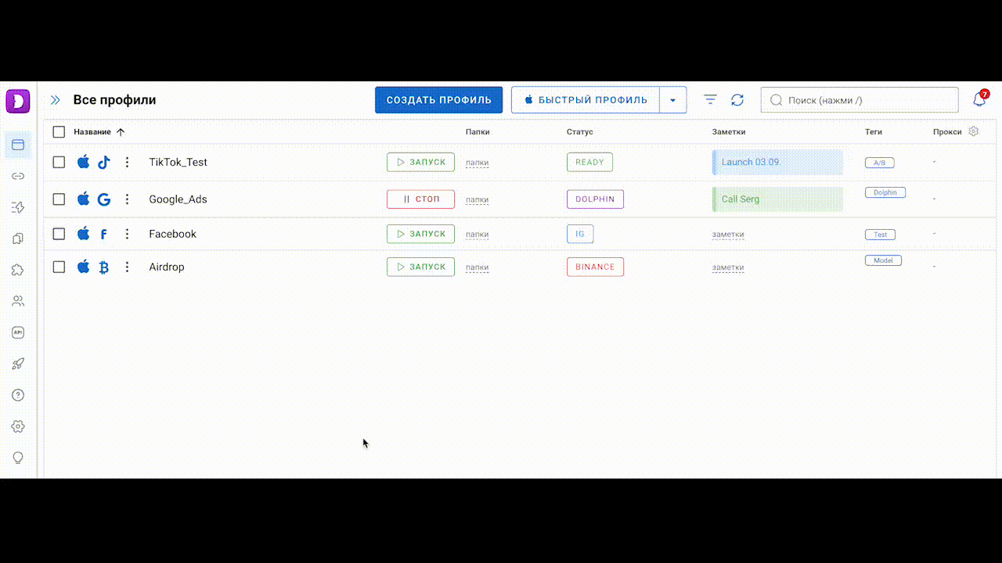1002x563 pixels.
Task: Click the filter icon in the top toolbar
Action: click(710, 100)
